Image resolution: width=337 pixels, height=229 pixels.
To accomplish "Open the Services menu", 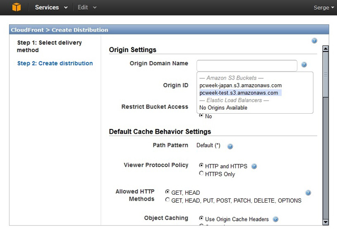I will [x=51, y=7].
